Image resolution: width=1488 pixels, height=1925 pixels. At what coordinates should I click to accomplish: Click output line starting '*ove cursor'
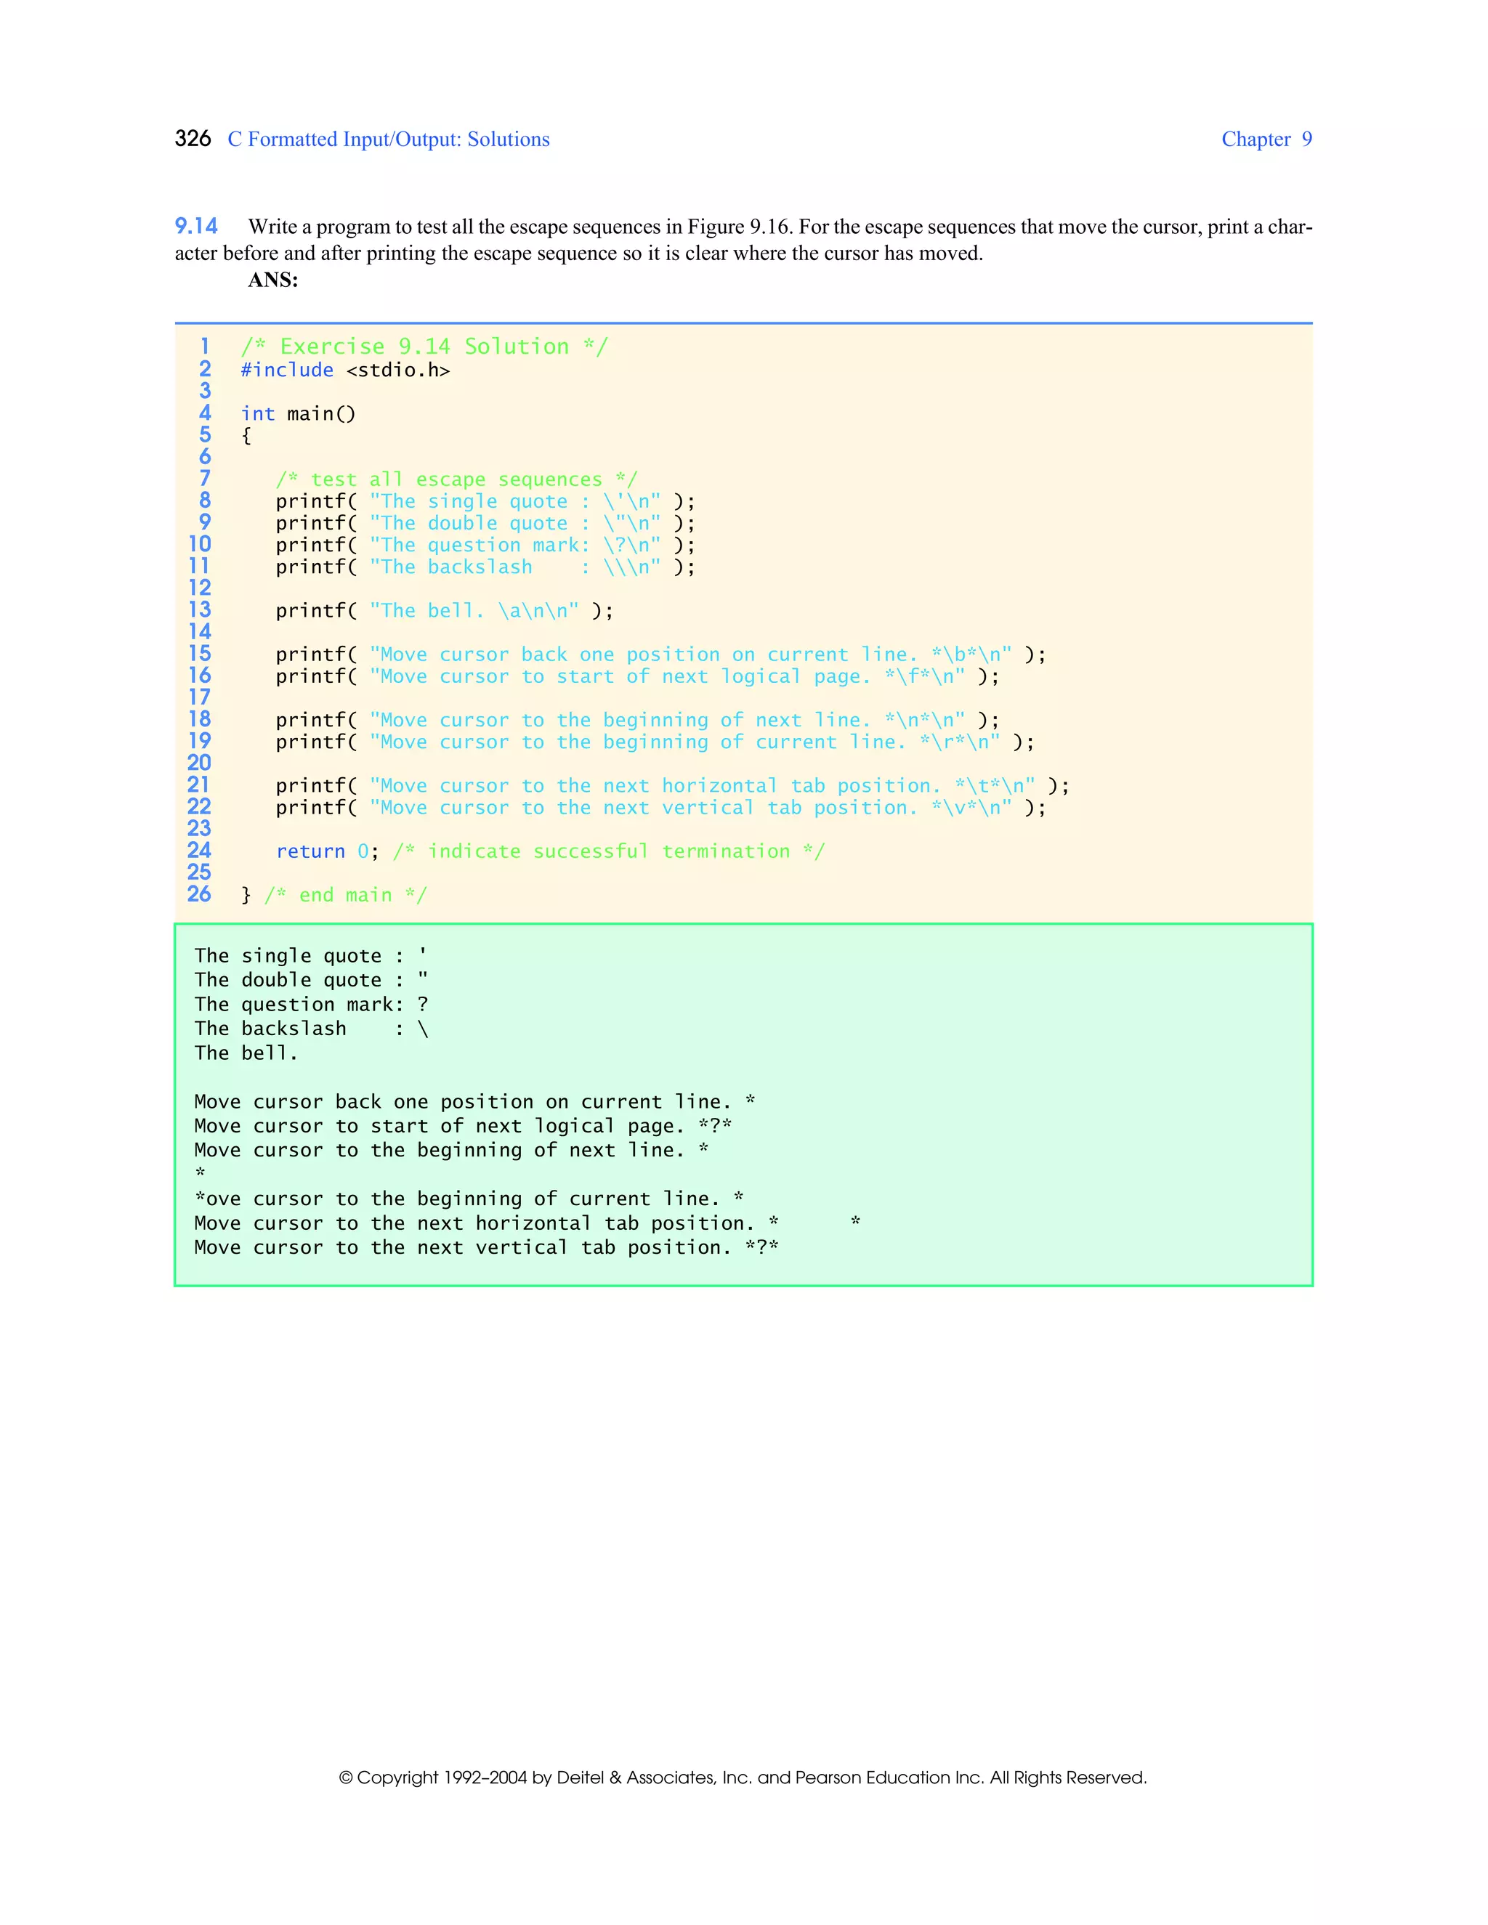point(469,1199)
